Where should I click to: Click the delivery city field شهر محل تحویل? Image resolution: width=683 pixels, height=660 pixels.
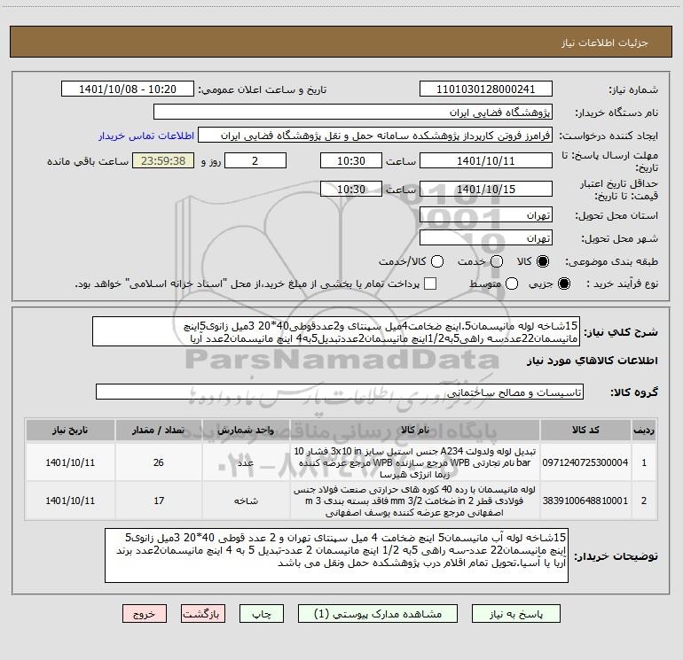click(x=486, y=238)
